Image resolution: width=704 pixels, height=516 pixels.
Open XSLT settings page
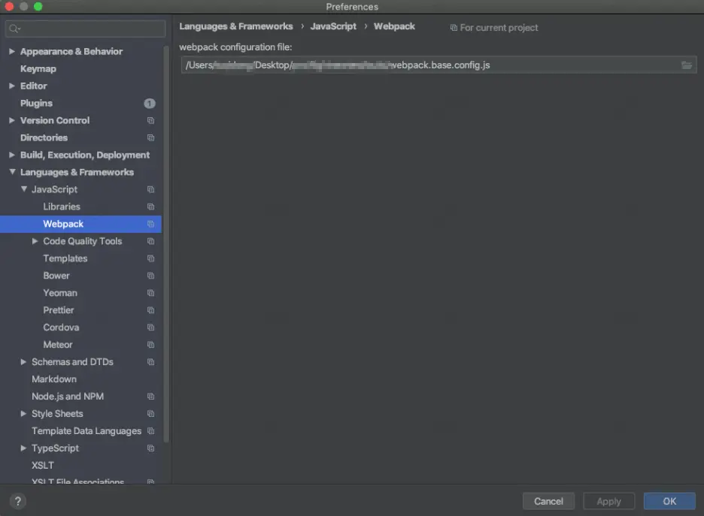[43, 466]
